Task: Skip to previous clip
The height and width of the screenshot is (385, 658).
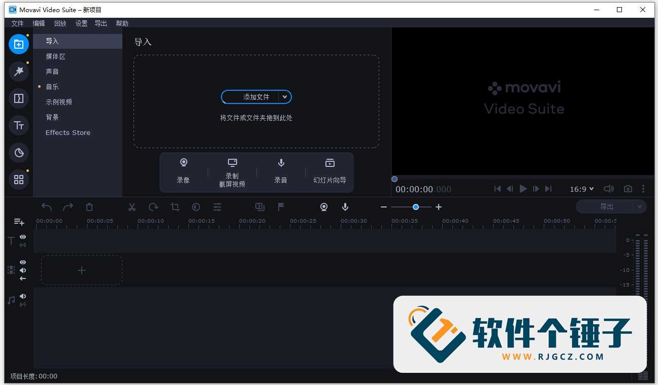Action: pos(498,189)
